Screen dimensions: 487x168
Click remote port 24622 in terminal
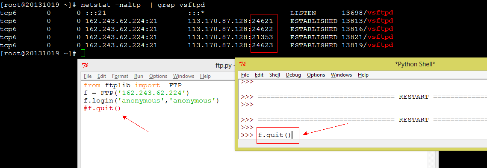point(263,29)
